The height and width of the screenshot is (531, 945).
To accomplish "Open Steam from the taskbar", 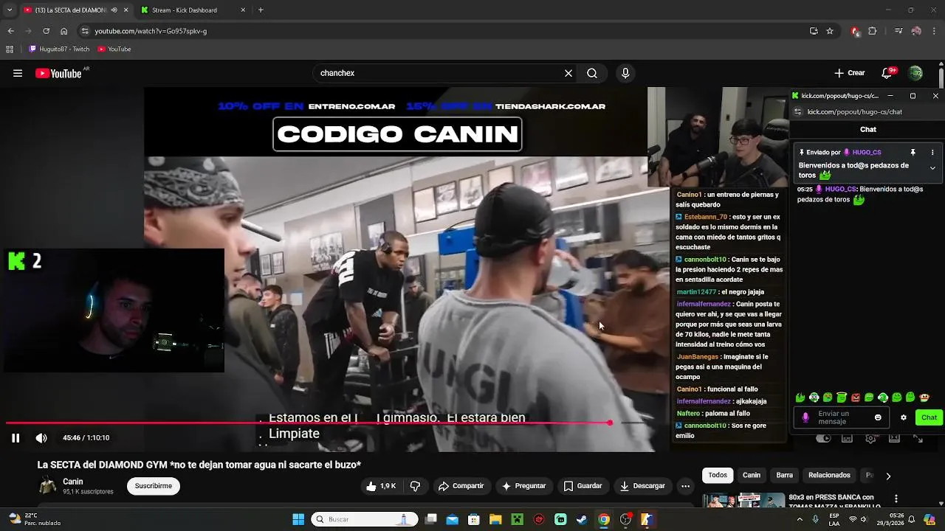I will click(582, 519).
